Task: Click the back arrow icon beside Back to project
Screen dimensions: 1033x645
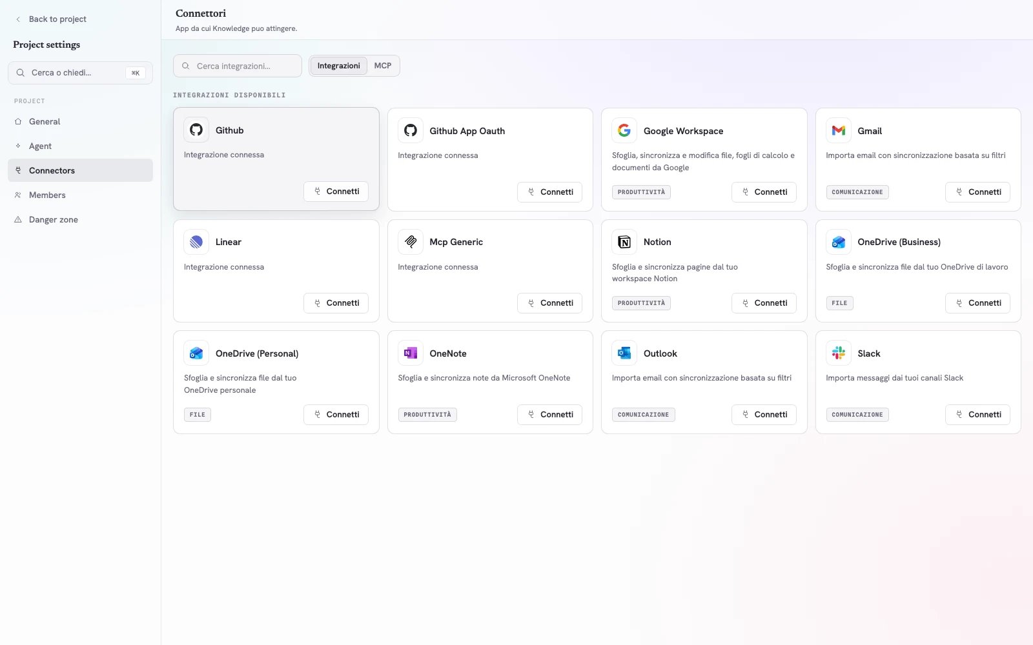Action: 18,19
